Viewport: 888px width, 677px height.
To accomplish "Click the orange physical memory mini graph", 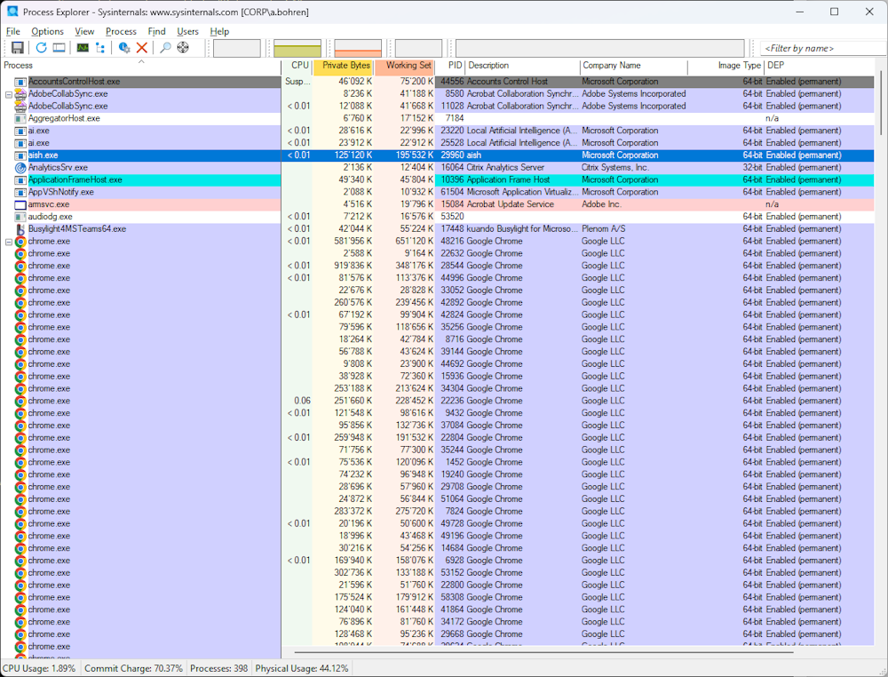I will click(358, 48).
